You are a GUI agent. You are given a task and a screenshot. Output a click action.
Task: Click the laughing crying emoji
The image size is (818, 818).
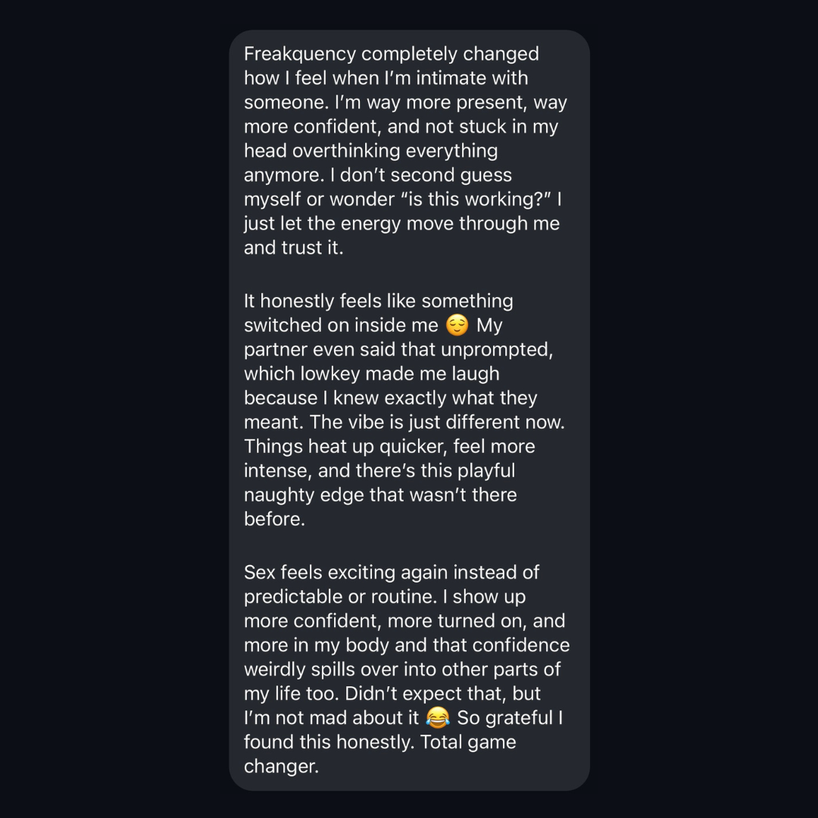pyautogui.click(x=438, y=717)
